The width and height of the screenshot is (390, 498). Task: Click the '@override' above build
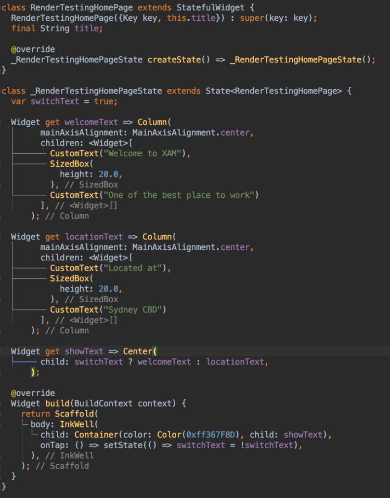(33, 393)
